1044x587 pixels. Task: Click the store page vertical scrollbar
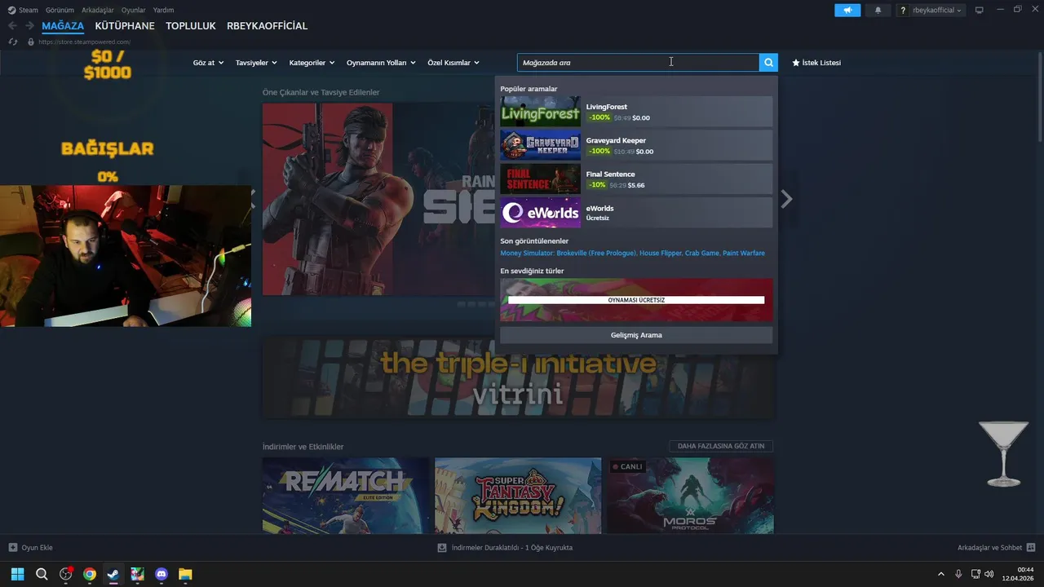[x=1040, y=98]
